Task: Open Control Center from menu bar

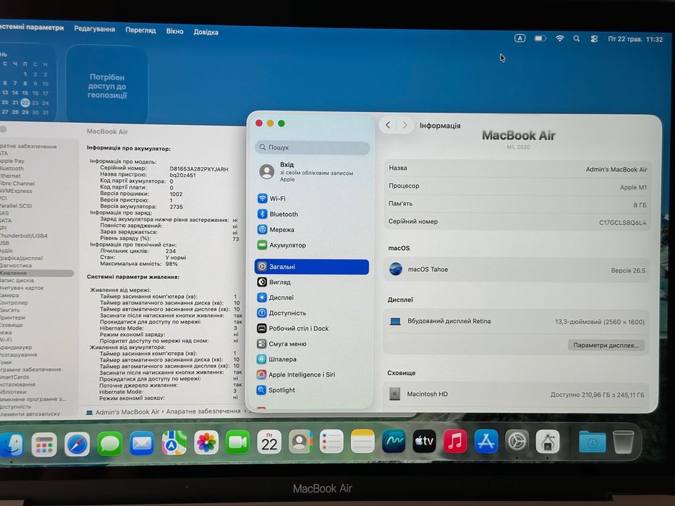Action: coord(594,39)
